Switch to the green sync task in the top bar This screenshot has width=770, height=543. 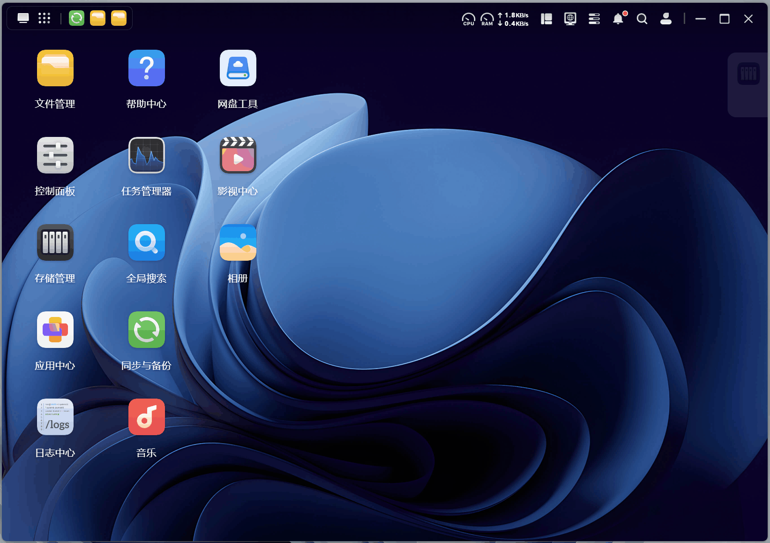(x=77, y=18)
